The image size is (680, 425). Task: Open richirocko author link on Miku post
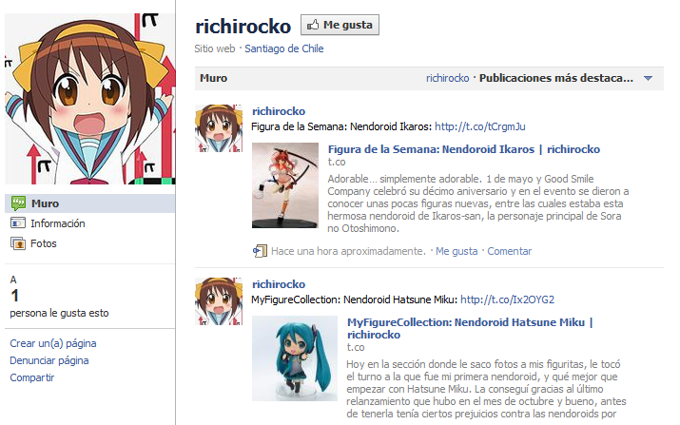coord(279,284)
